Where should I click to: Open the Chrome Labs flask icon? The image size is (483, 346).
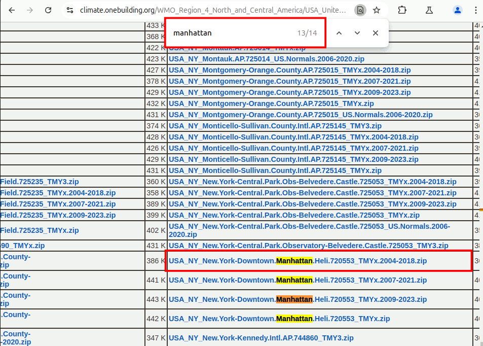pyautogui.click(x=430, y=10)
